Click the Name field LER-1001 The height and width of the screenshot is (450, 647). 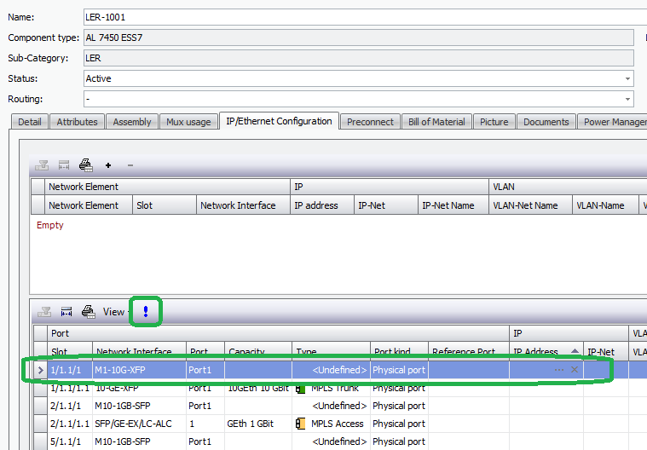point(365,17)
